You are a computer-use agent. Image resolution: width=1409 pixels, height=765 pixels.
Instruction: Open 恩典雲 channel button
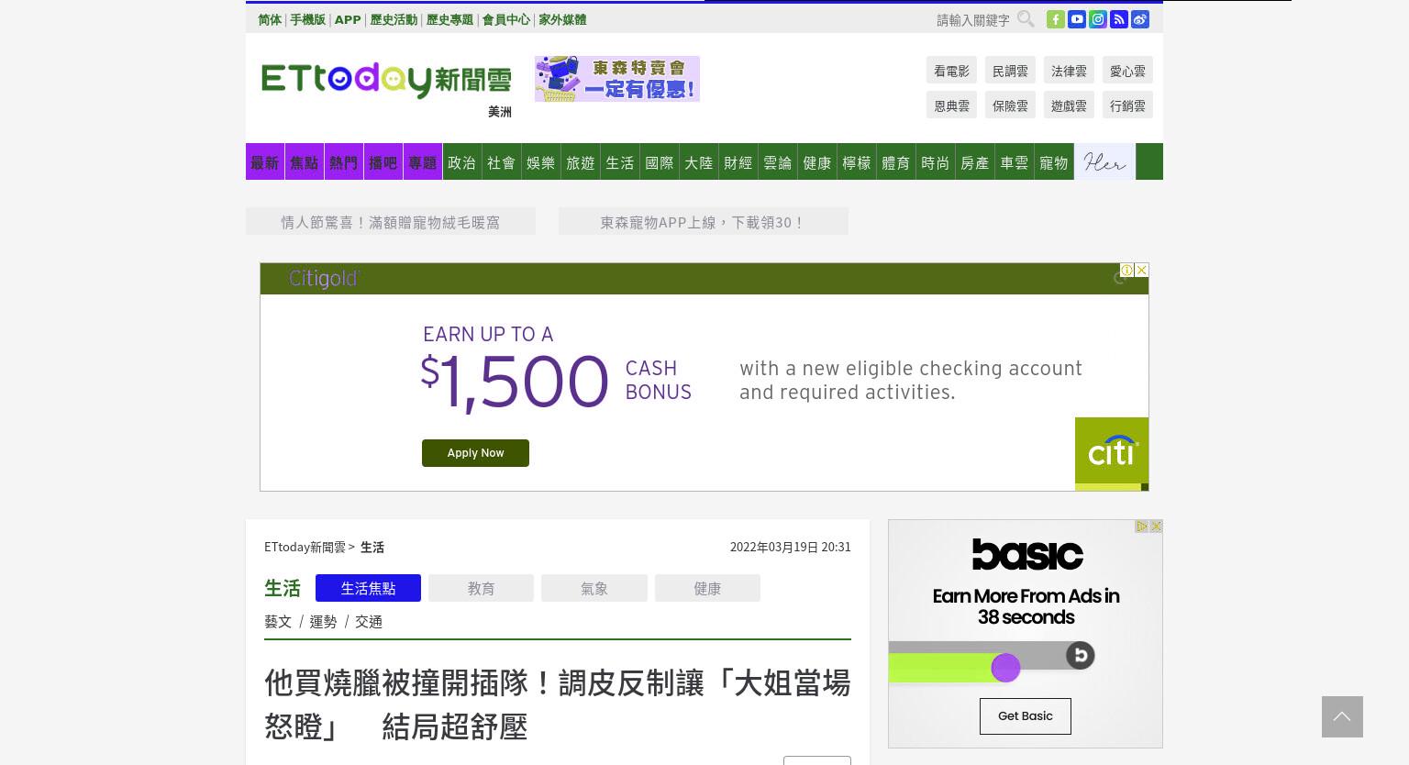point(951,105)
